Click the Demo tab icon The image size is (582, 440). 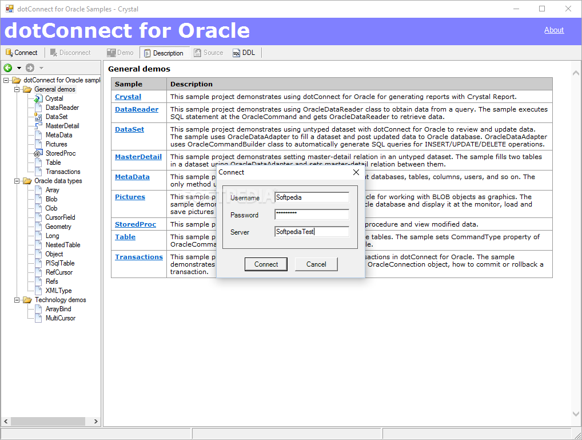point(111,53)
